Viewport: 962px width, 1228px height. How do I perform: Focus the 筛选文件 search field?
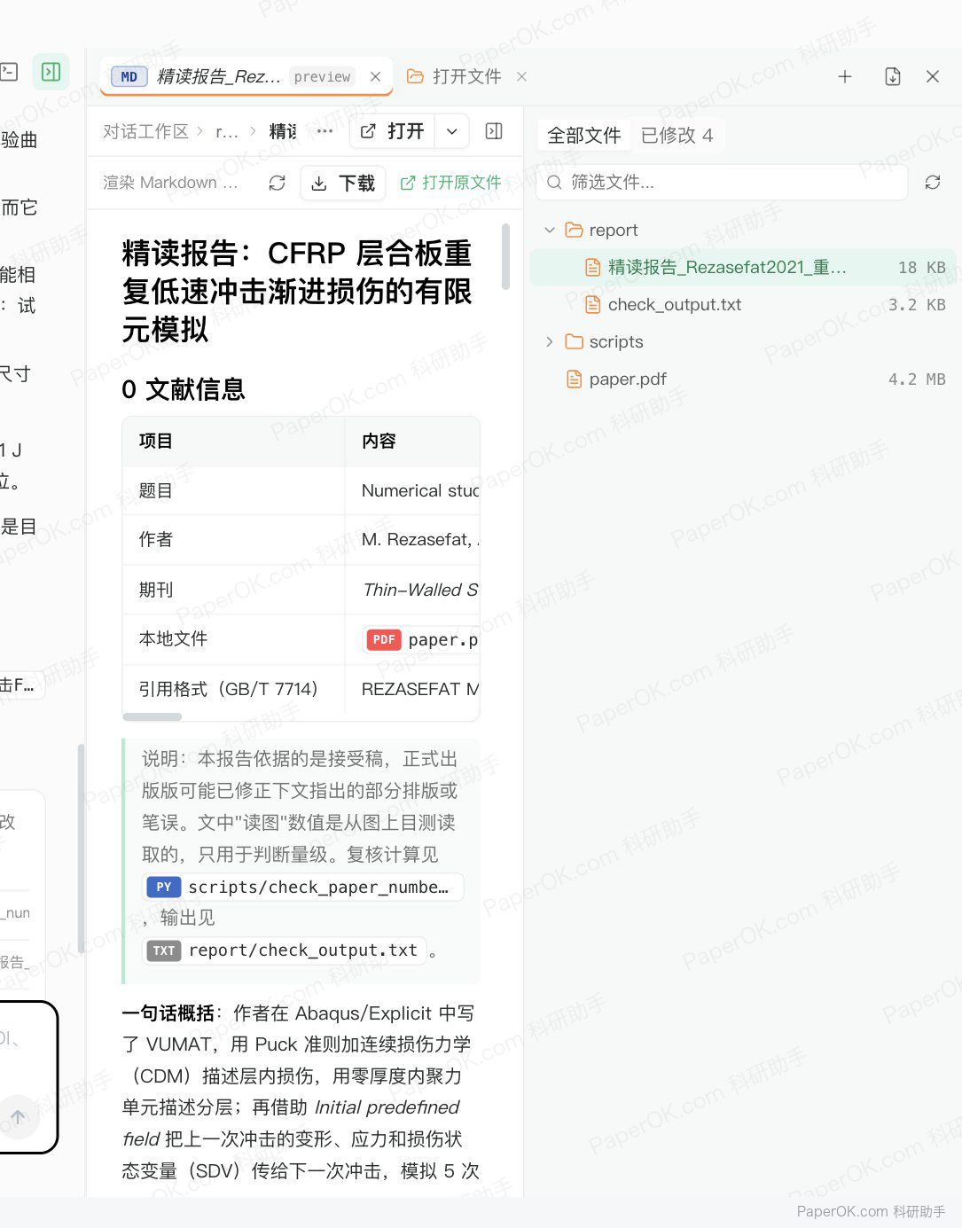click(x=723, y=182)
